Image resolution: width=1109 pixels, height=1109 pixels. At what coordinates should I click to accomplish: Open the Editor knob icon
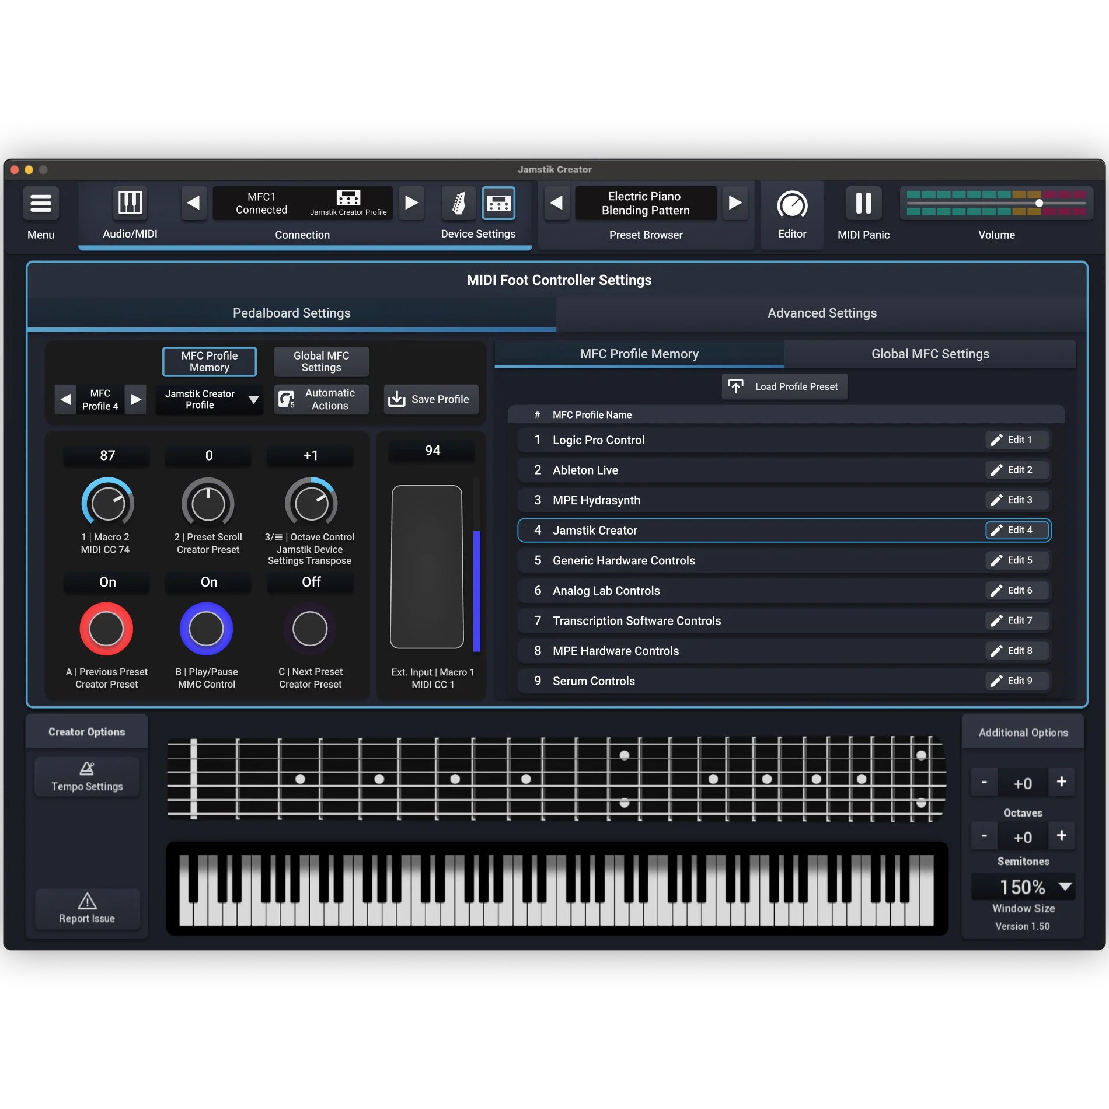[x=792, y=204]
